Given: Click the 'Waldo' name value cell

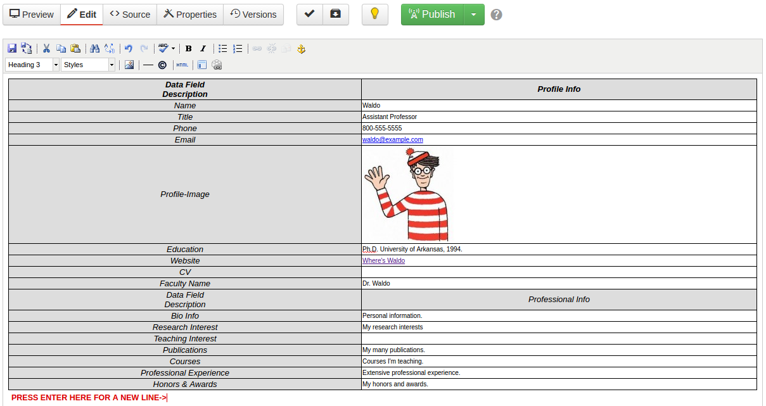Looking at the screenshot, I should coord(559,105).
